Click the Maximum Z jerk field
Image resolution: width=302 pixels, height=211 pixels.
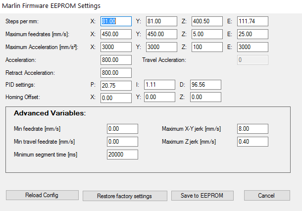click(x=252, y=142)
